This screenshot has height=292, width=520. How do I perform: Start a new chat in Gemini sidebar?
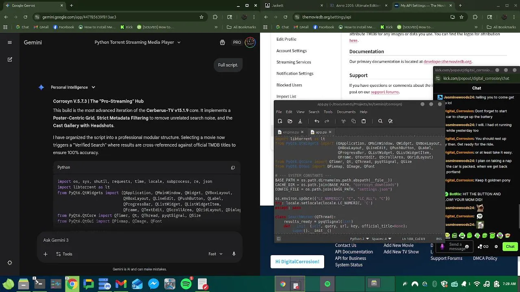click(x=10, y=59)
